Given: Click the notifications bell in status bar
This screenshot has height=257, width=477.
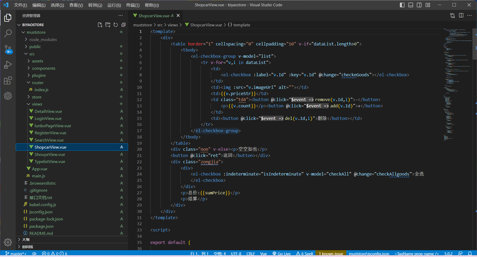Looking at the screenshot, I should pyautogui.click(x=470, y=254).
